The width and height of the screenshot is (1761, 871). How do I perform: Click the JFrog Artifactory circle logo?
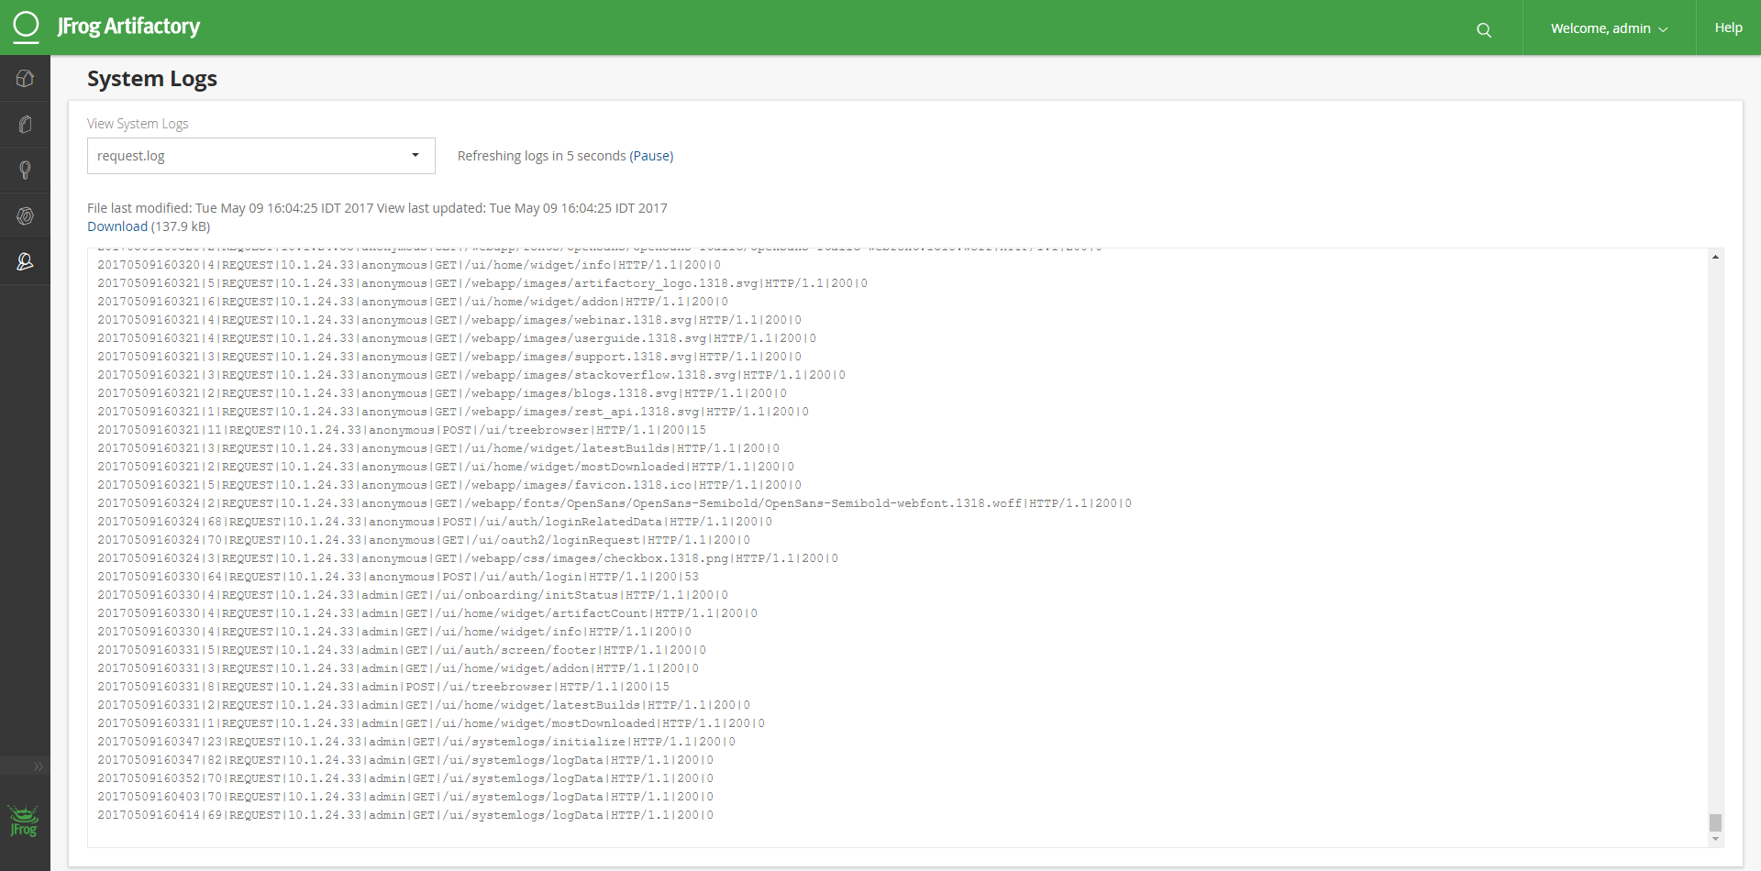[27, 27]
